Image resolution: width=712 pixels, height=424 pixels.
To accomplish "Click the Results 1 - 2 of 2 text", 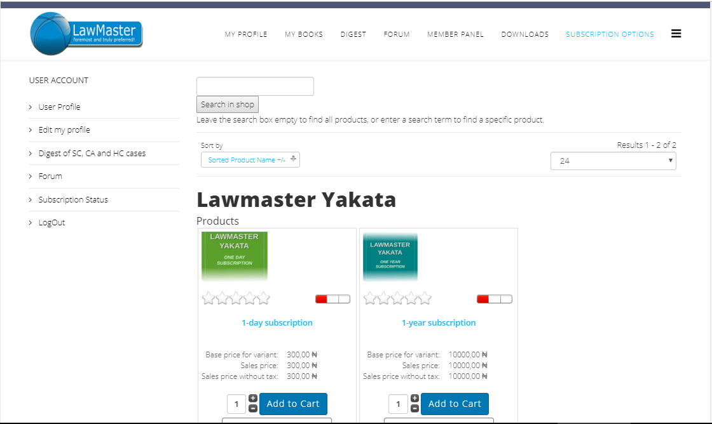I will coord(646,145).
